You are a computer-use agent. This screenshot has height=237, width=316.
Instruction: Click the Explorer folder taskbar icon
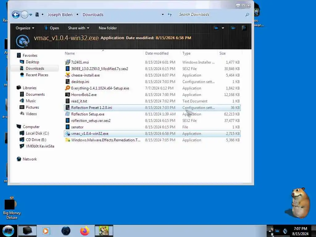[x=27, y=231]
